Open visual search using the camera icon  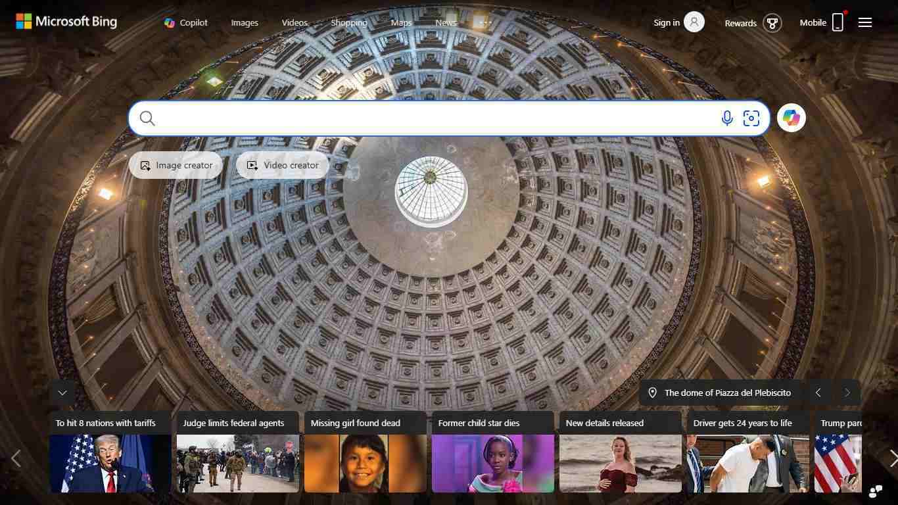[751, 118]
